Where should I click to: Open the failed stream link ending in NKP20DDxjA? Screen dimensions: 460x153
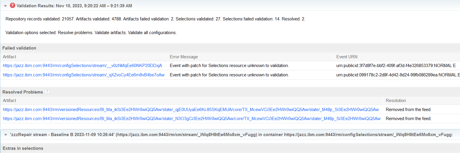[x=82, y=66]
